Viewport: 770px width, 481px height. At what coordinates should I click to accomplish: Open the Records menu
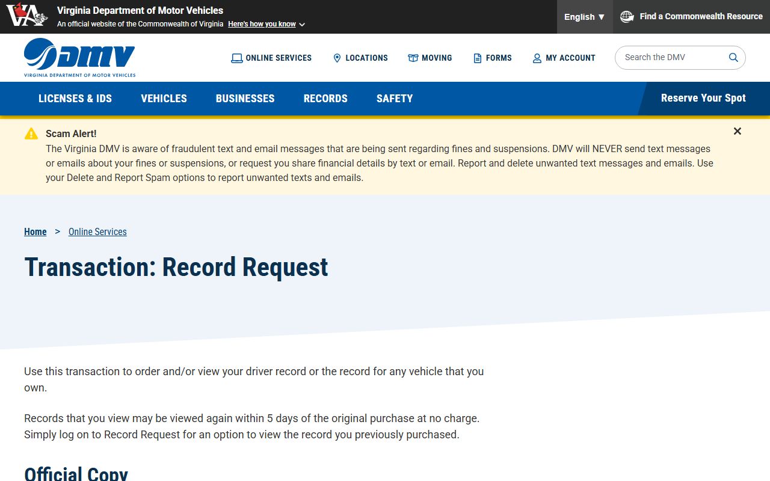pos(325,99)
